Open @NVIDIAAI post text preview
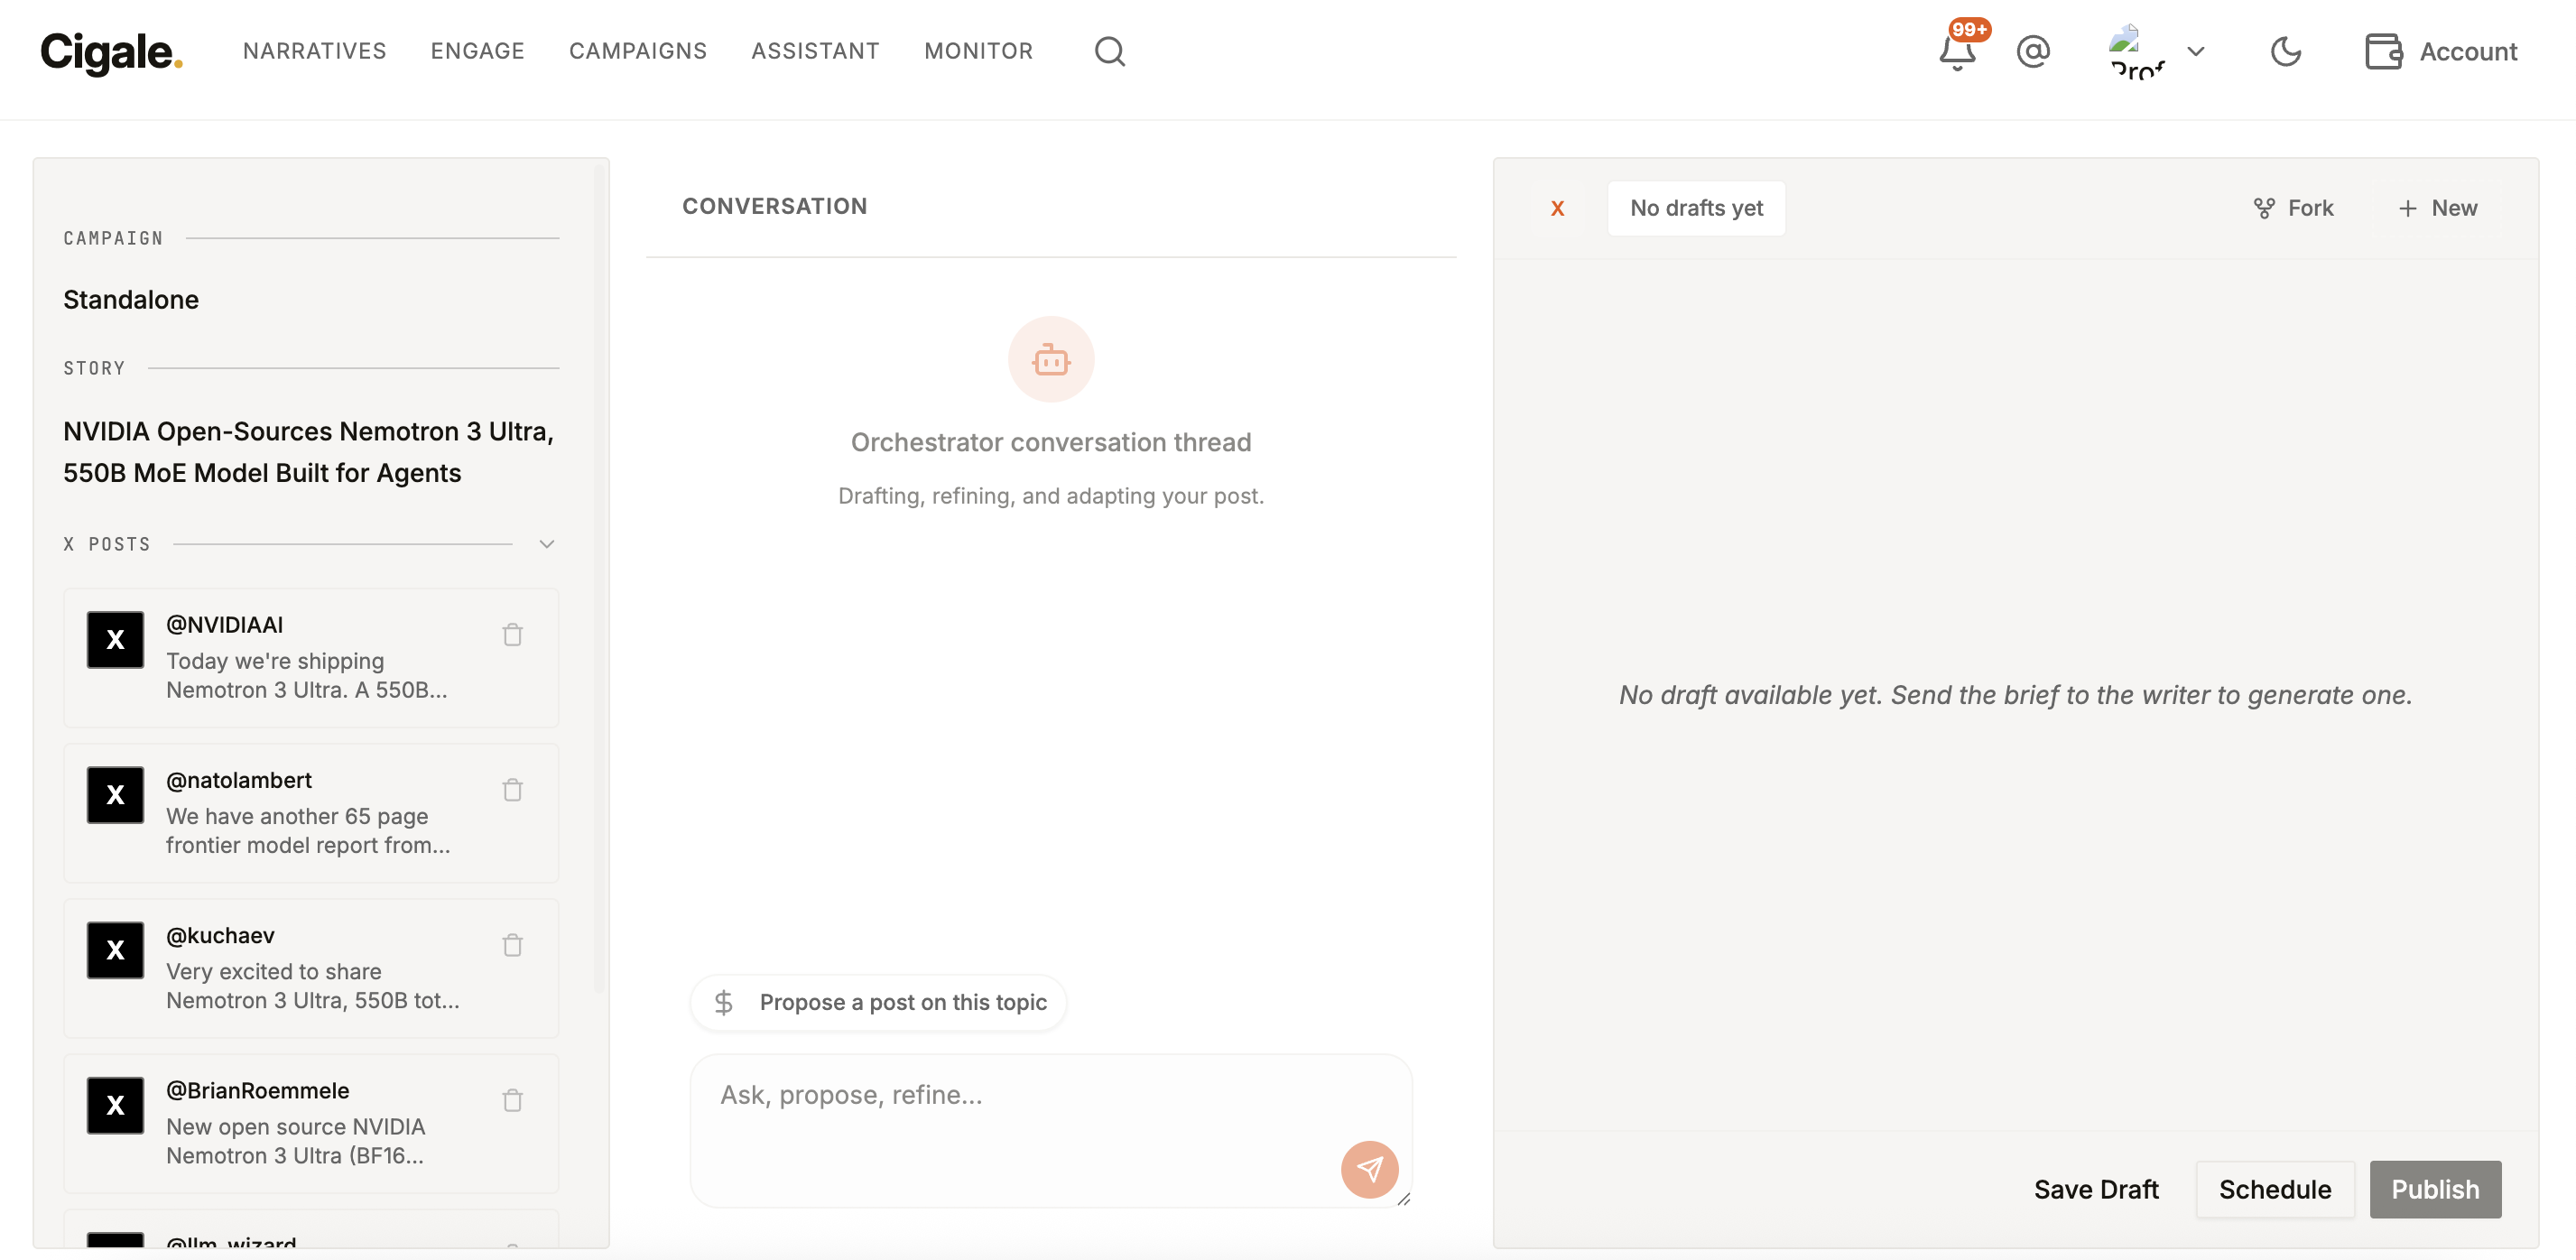This screenshot has width=2576, height=1260. 306,675
